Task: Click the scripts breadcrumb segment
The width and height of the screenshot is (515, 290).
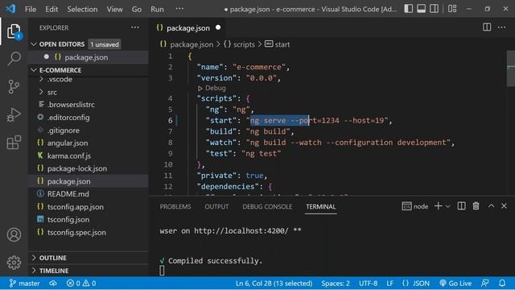Action: tap(240, 44)
